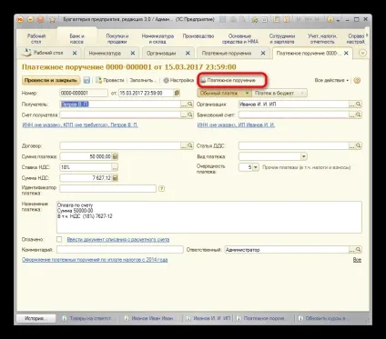This screenshot has height=339, width=386.
Task: Open the help question mark icon
Action: tap(357, 80)
